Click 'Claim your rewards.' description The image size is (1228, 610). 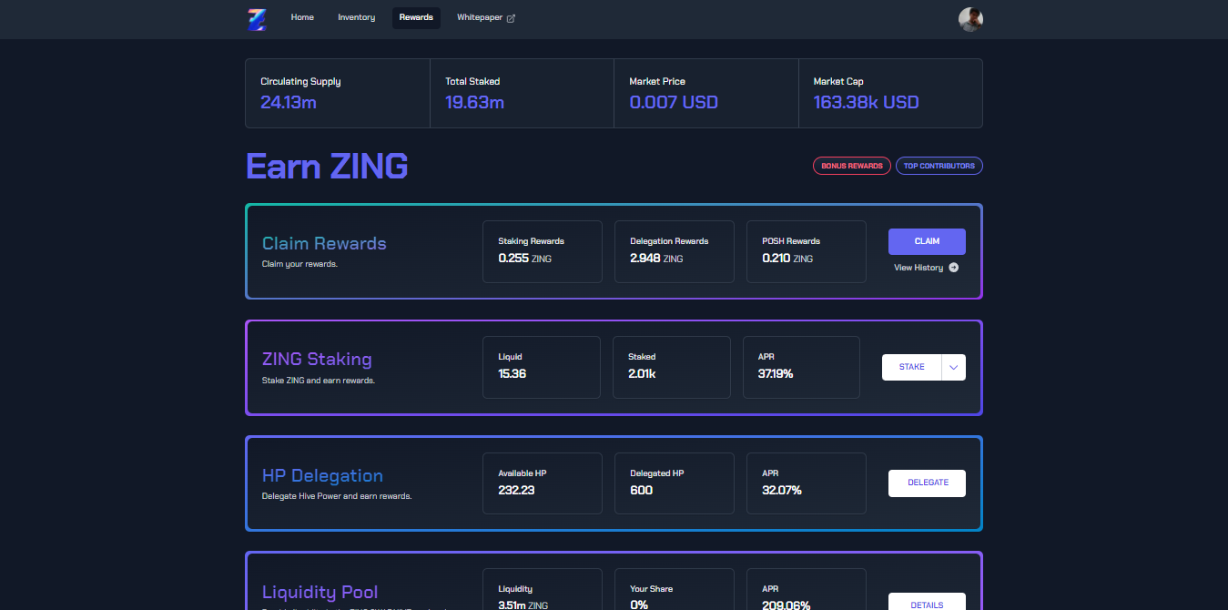coord(299,264)
